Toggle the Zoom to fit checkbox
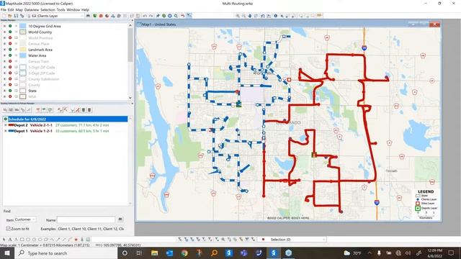The height and width of the screenshot is (259, 461). (x=8, y=229)
